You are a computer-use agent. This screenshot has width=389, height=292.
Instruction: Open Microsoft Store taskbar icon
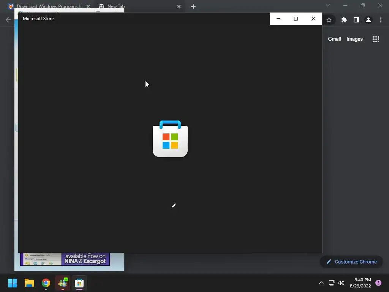79,283
